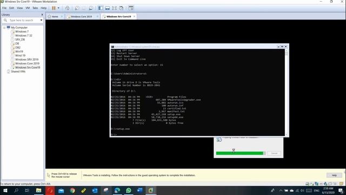This screenshot has width=346, height=195.
Task: Open Word from the taskbar
Action: (x=140, y=190)
